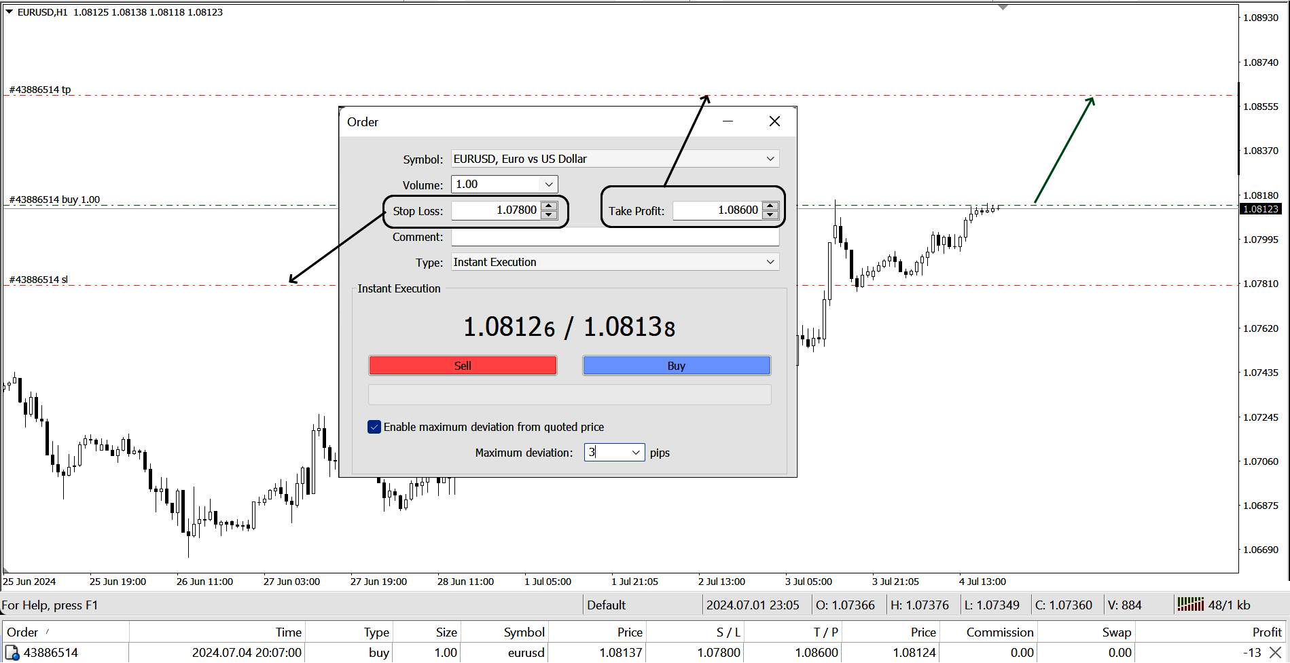Open the Symbol dropdown in Order dialog
Image resolution: width=1290 pixels, height=663 pixels.
770,159
